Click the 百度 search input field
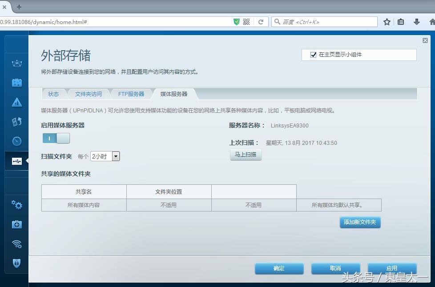This screenshot has width=435, height=287. (325, 21)
